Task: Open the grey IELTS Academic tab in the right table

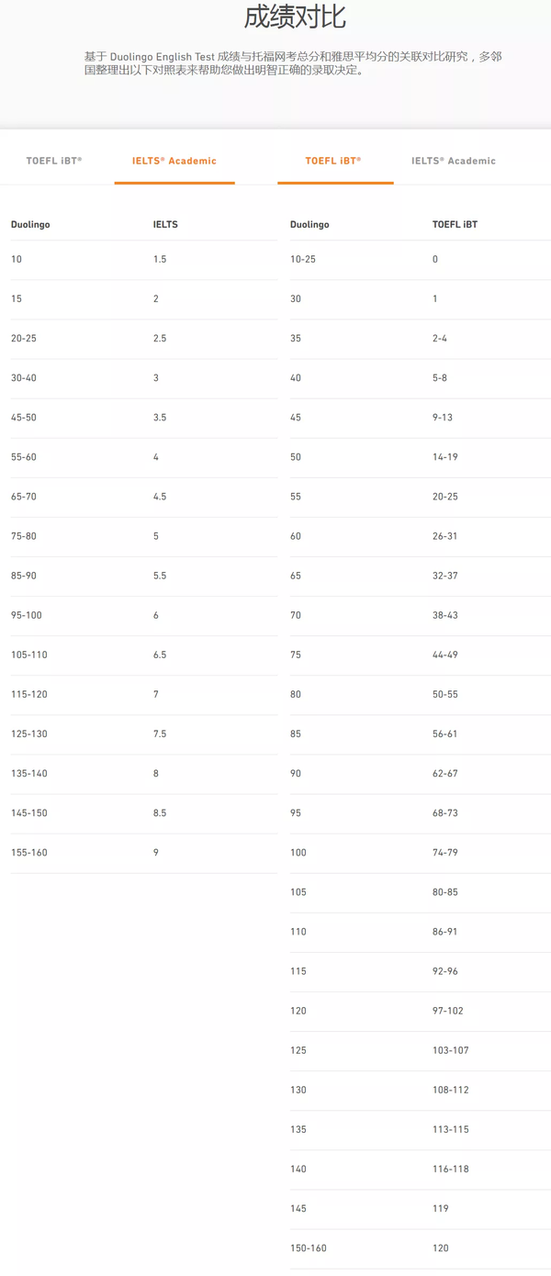Action: point(454,161)
